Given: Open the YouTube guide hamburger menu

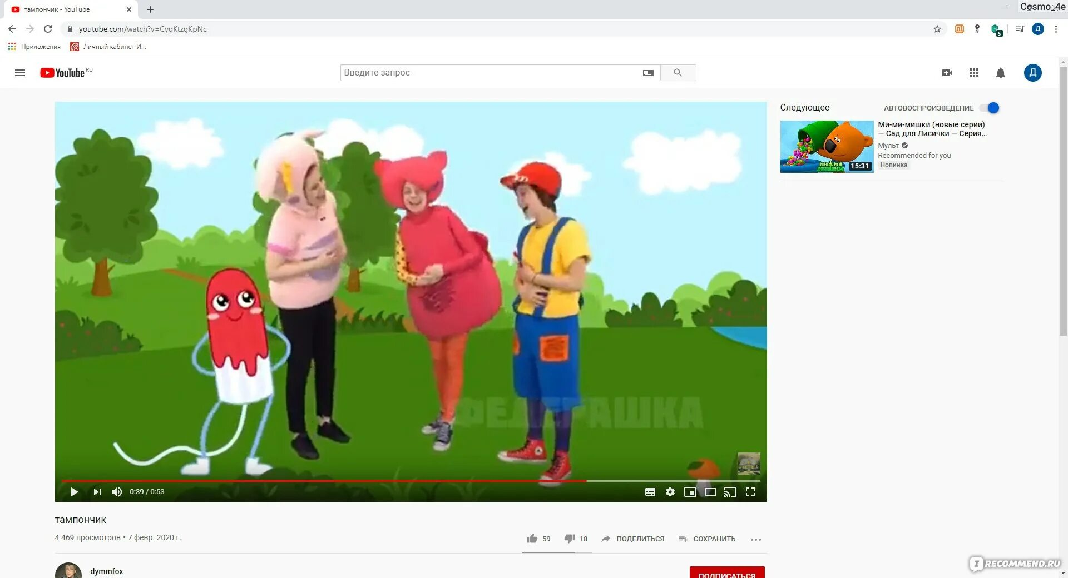Looking at the screenshot, I should coord(20,73).
